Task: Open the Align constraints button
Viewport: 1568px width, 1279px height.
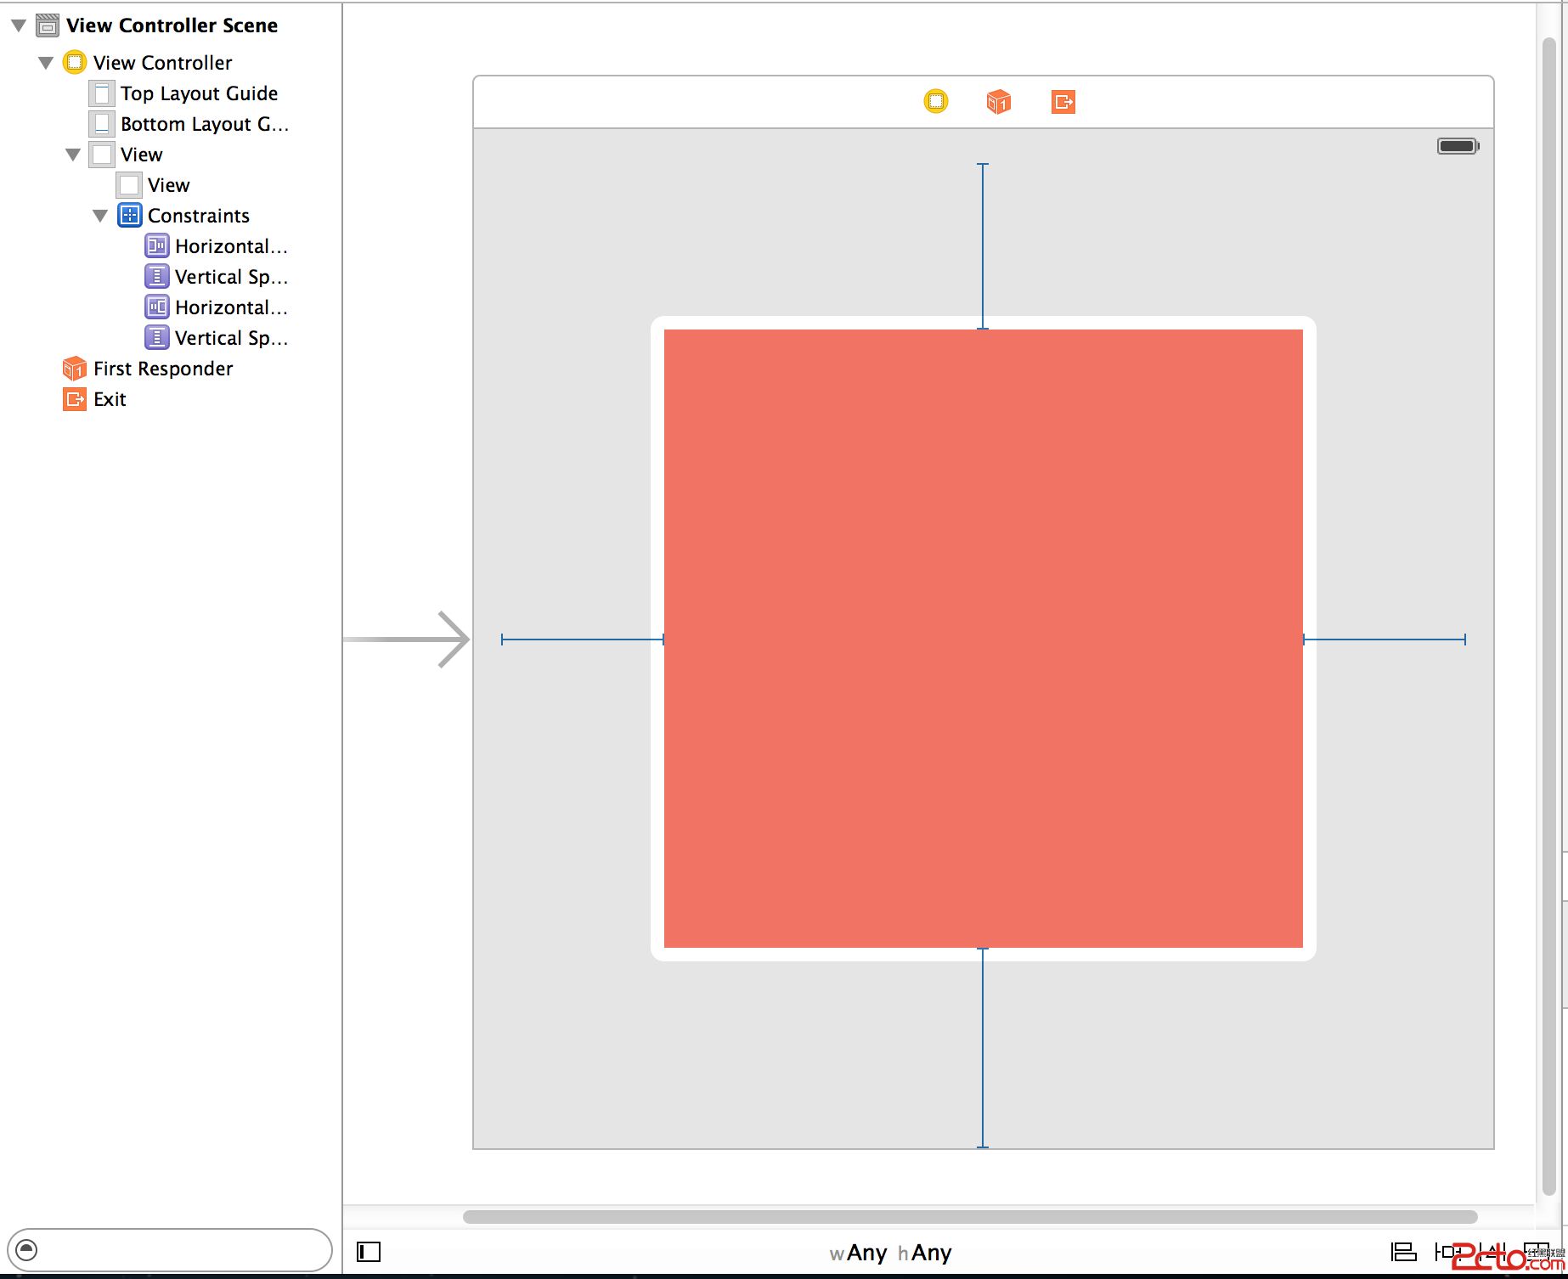Action: (1403, 1252)
